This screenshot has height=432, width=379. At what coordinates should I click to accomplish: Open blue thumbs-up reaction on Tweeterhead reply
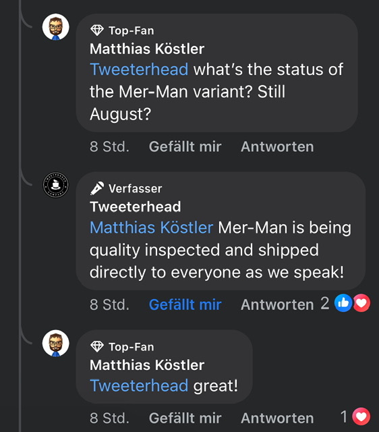[x=343, y=303]
